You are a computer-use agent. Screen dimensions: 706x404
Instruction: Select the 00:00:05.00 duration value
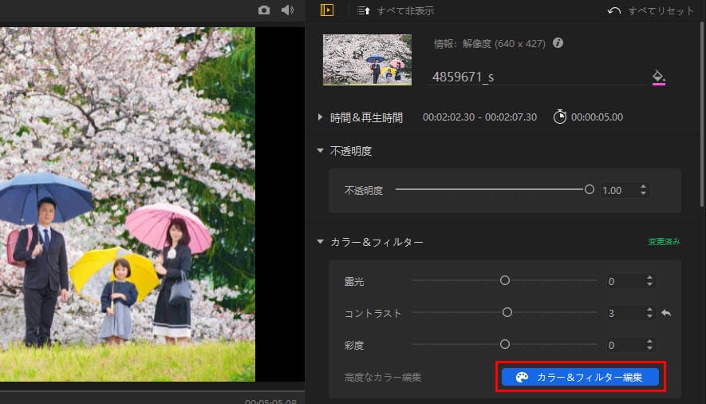click(x=597, y=117)
